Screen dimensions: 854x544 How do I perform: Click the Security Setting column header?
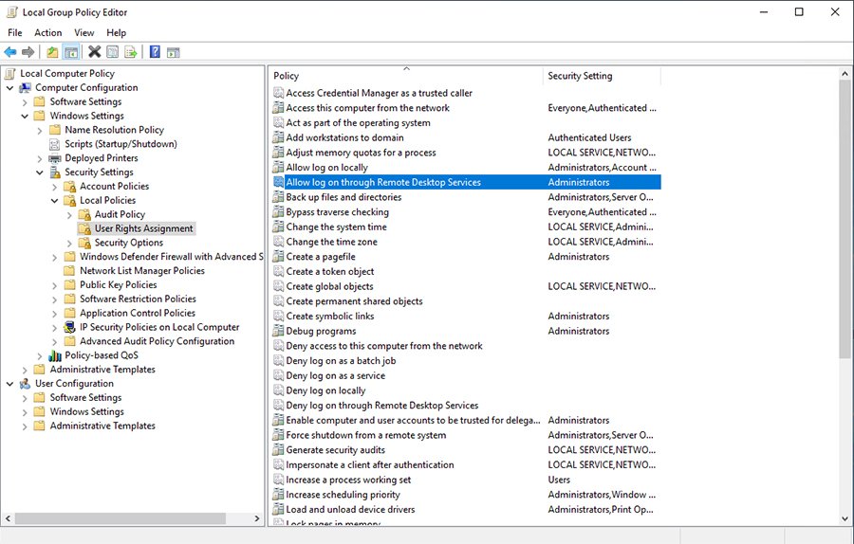pyautogui.click(x=580, y=76)
